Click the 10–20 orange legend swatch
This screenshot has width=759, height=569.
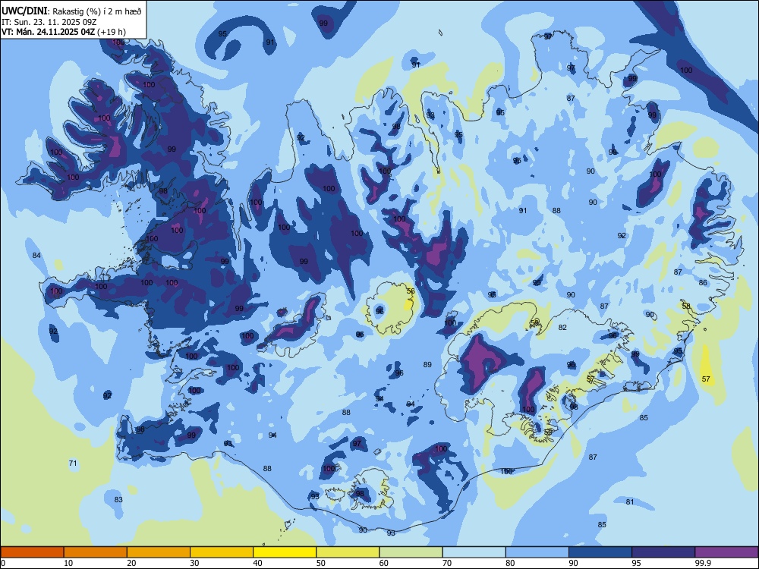pos(96,552)
